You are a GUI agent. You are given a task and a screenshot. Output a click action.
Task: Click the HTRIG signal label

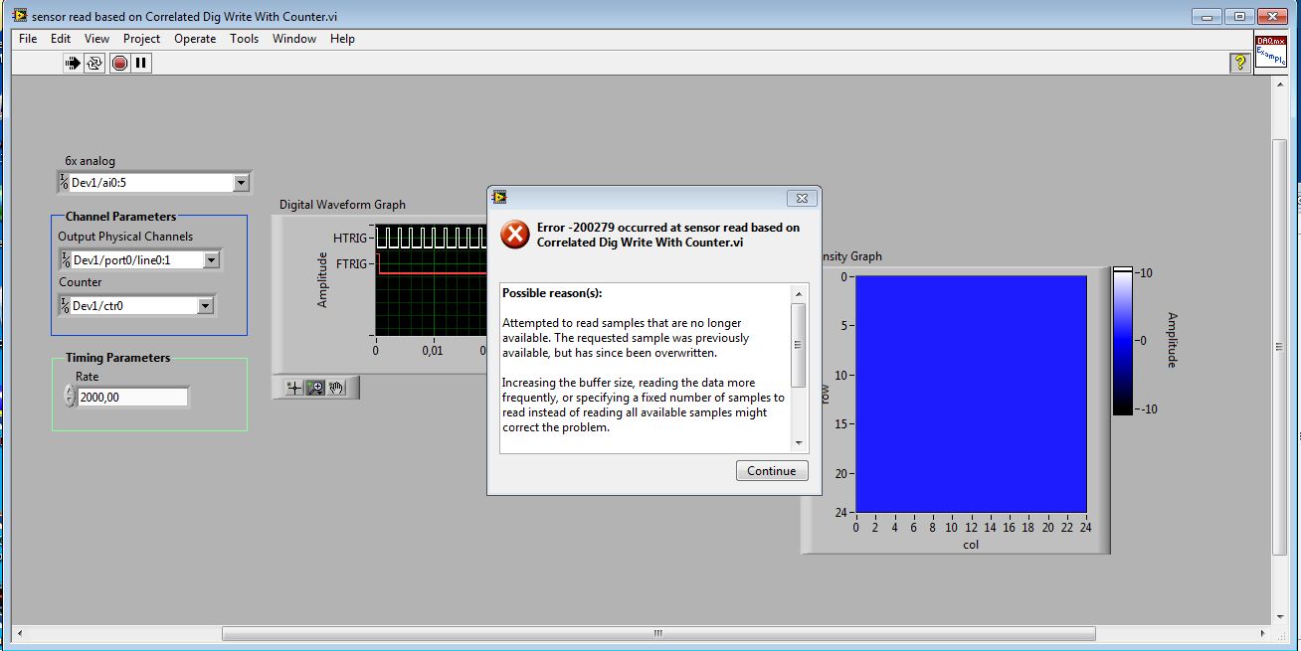(350, 238)
